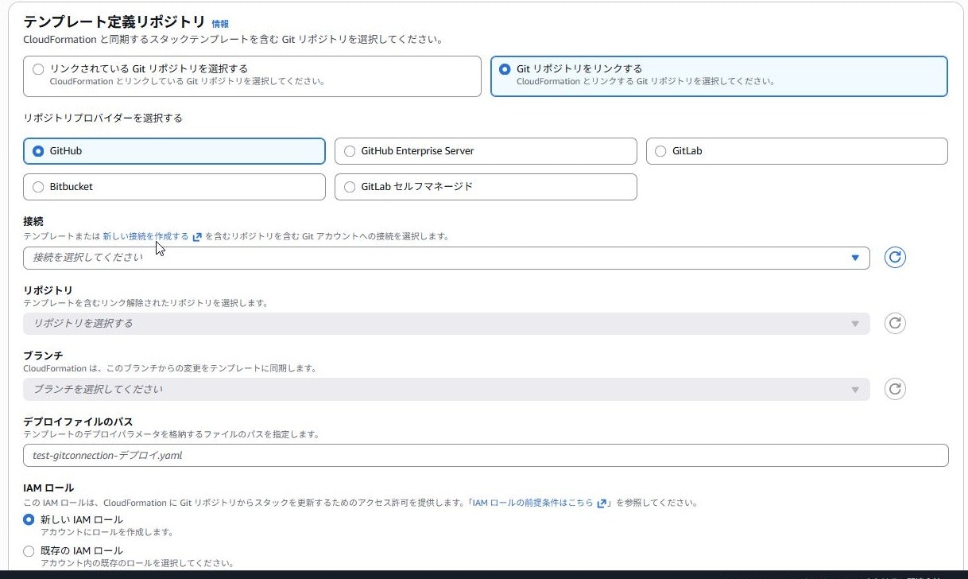The height and width of the screenshot is (579, 968).
Task: Click the external-link icon after 新しい接続を作成する
Action: (197, 237)
